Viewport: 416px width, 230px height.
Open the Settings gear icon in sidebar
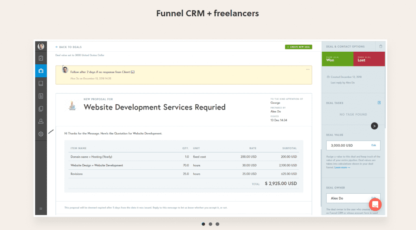point(41,134)
